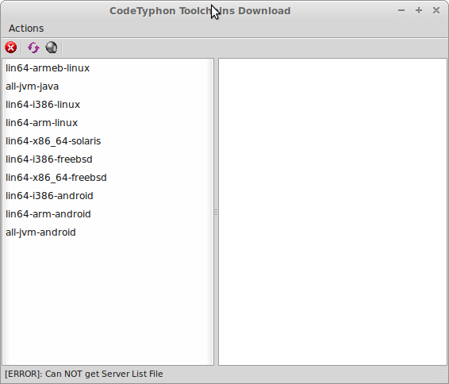Select the all-jvm-java entry

108,86
